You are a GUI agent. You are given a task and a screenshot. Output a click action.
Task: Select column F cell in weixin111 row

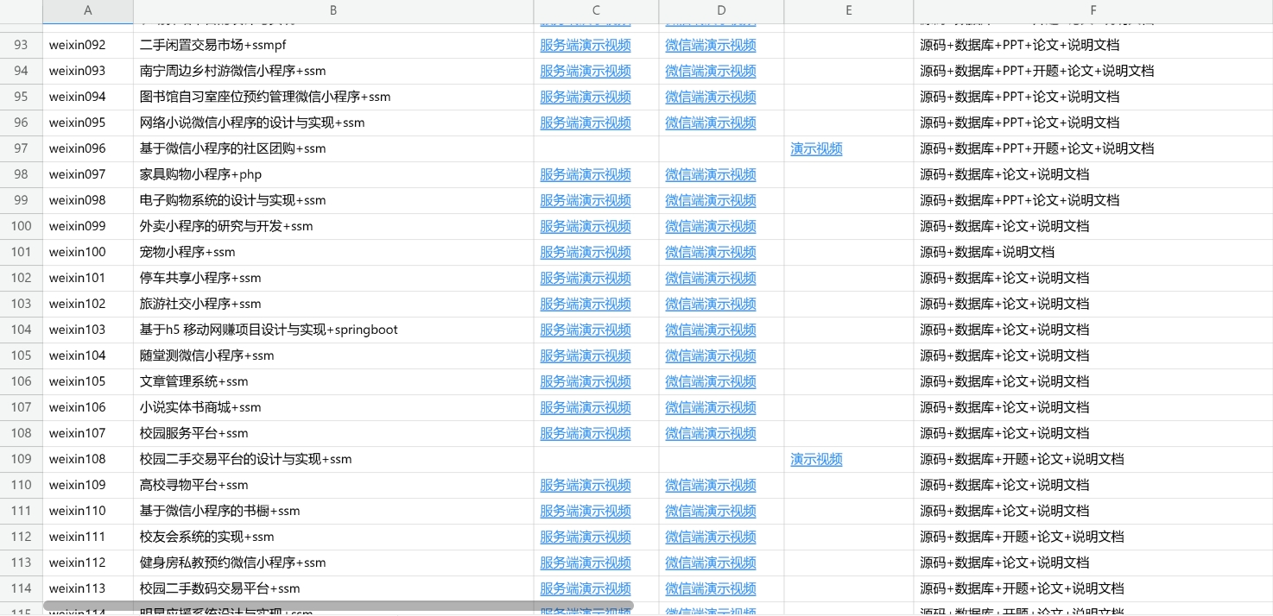1093,537
